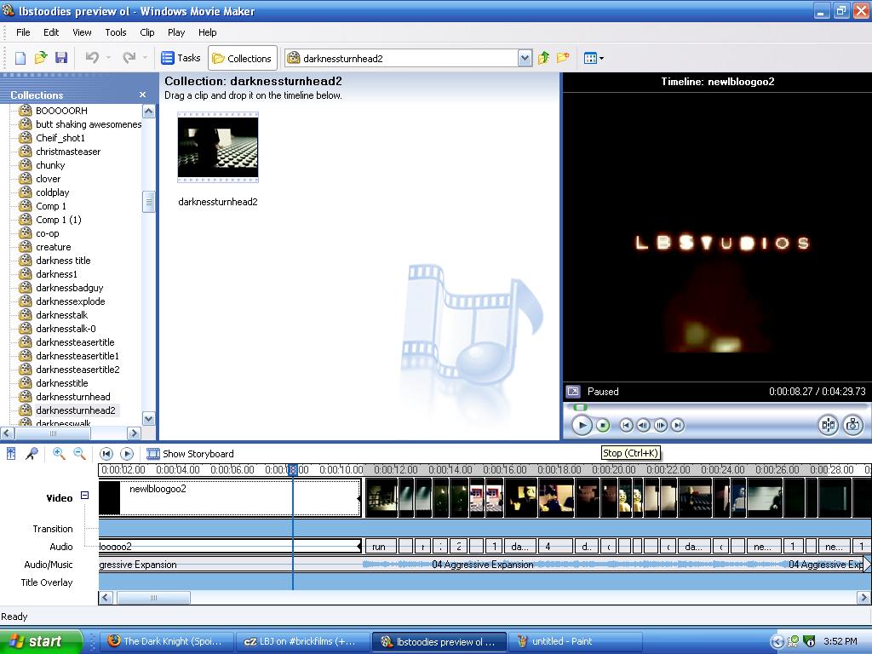Take a picture of the preview frame
This screenshot has width=872, height=654.
854,425
